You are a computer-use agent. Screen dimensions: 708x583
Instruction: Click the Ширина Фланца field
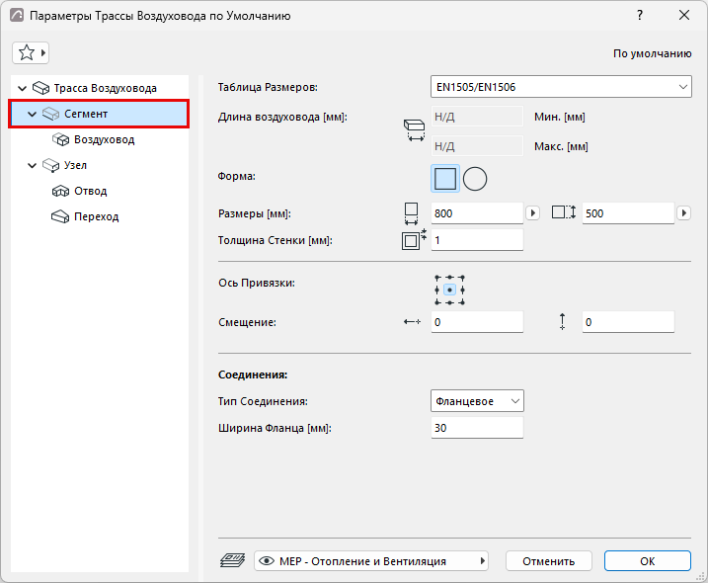click(477, 428)
